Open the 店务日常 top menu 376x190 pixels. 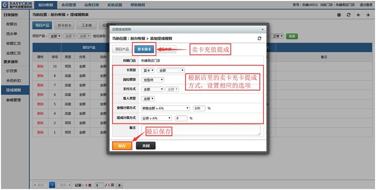[92, 5]
